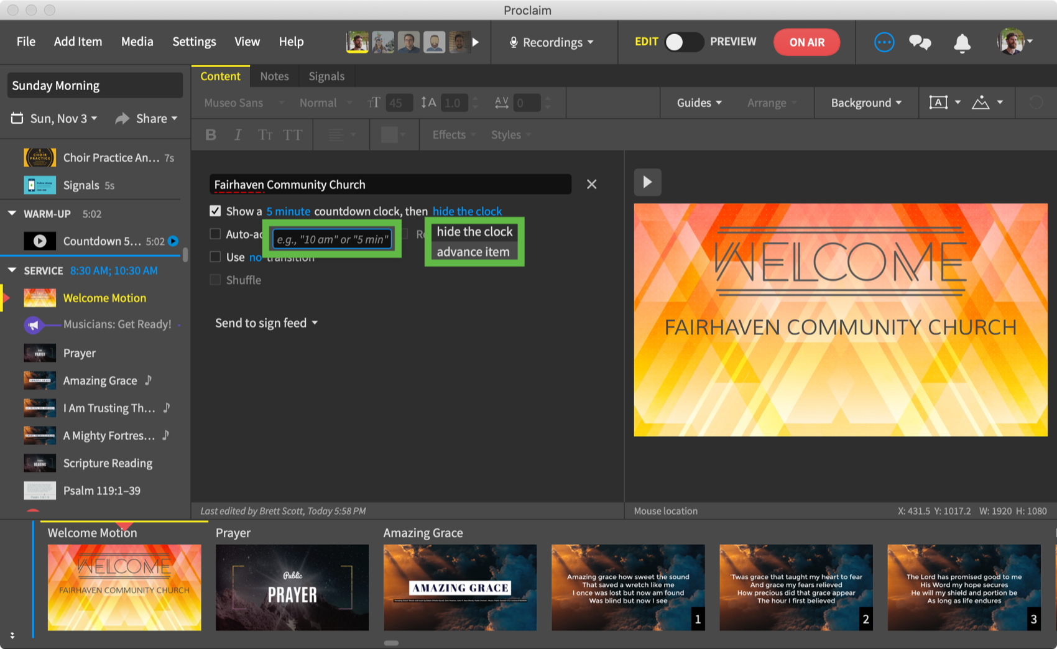Toggle Bold formatting
This screenshot has width=1057, height=649.
pyautogui.click(x=211, y=135)
